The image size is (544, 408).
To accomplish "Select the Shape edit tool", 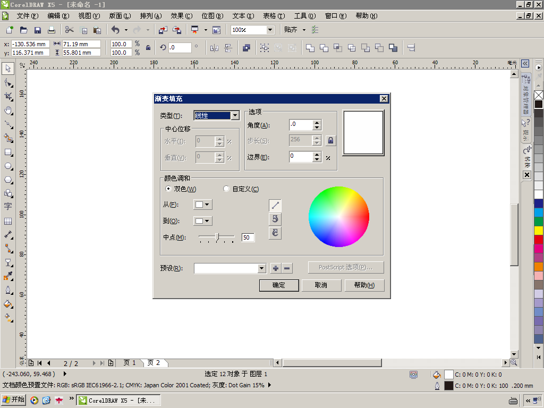I will point(8,82).
